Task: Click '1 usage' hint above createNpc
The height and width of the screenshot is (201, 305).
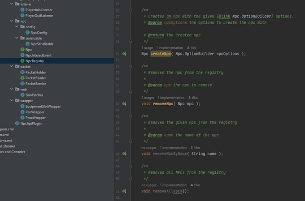Action: click(147, 48)
